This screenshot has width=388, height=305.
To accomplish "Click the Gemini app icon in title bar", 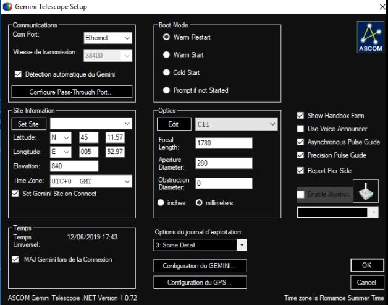I will pos(6,6).
